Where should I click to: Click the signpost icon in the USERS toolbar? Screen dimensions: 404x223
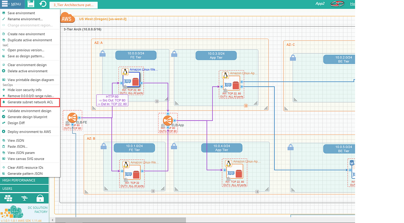(x=25, y=198)
